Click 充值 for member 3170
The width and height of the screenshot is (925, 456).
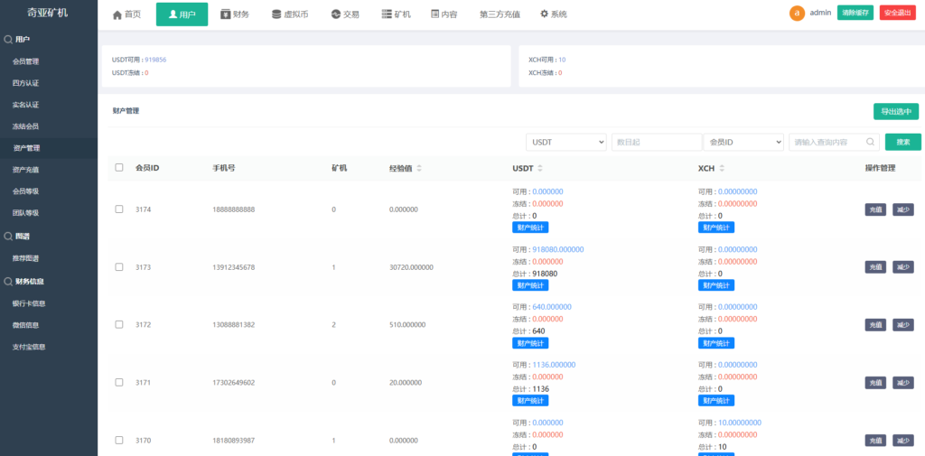(875, 440)
